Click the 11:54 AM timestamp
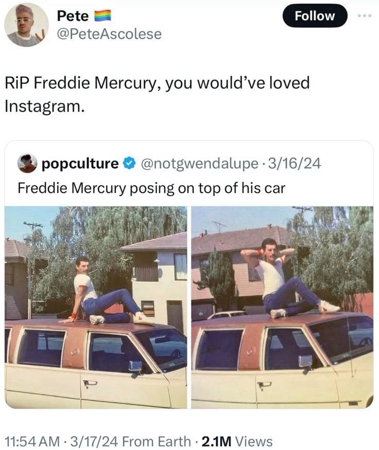The width and height of the screenshot is (379, 450). pyautogui.click(x=32, y=441)
